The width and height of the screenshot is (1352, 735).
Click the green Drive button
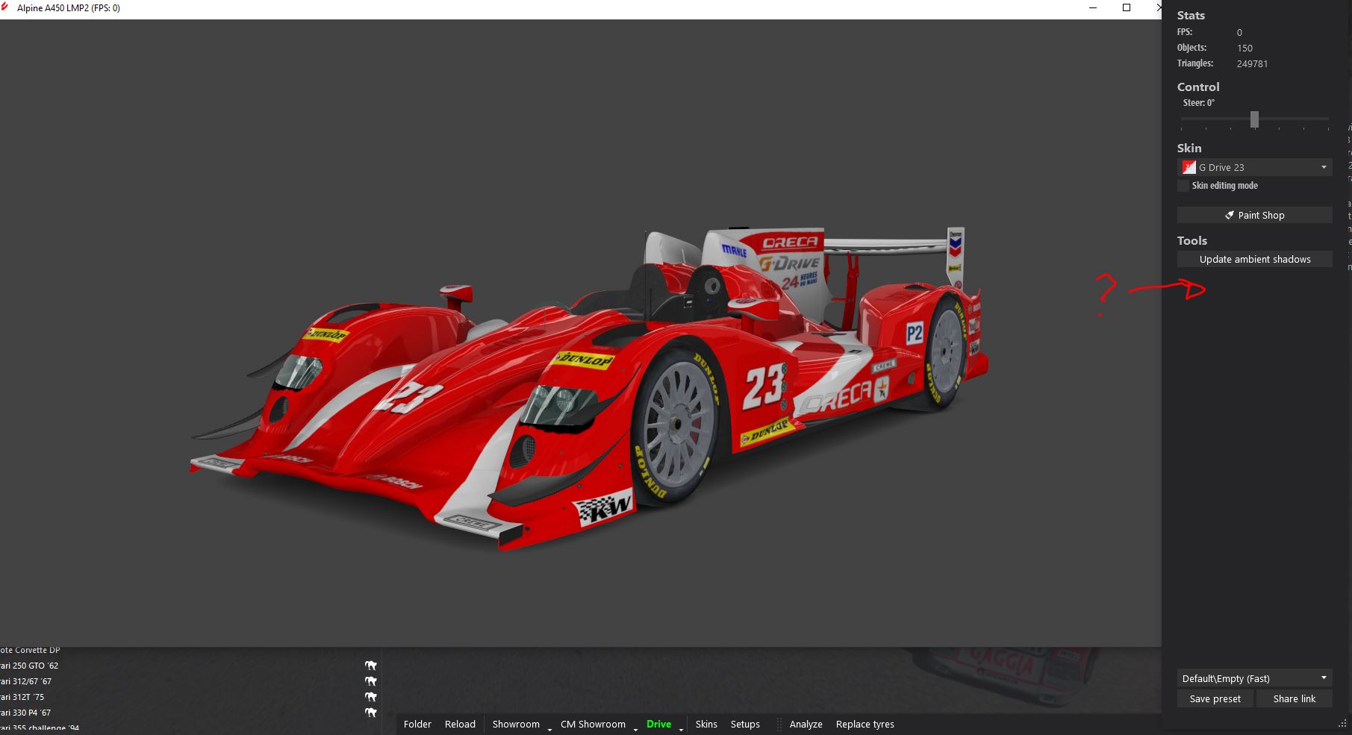click(658, 725)
